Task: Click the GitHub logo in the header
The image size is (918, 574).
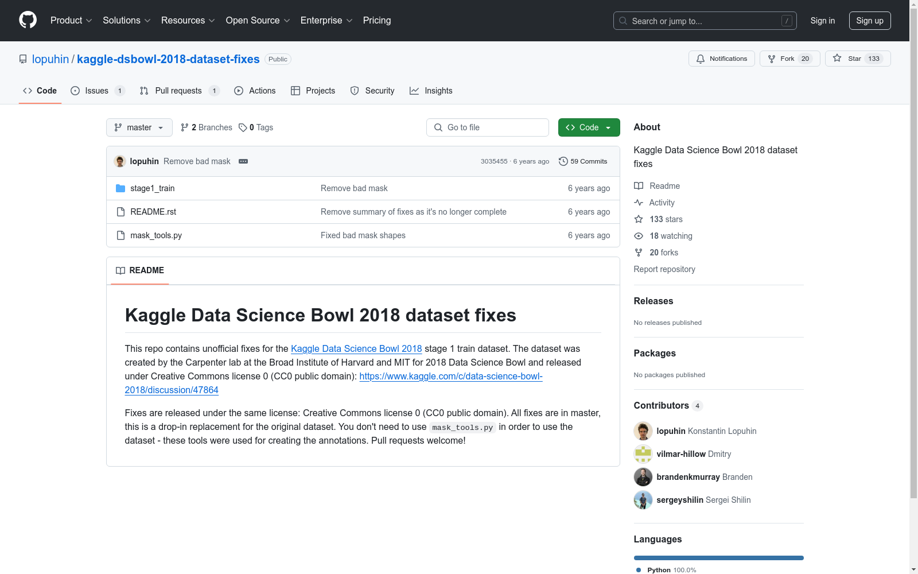Action: (x=27, y=20)
